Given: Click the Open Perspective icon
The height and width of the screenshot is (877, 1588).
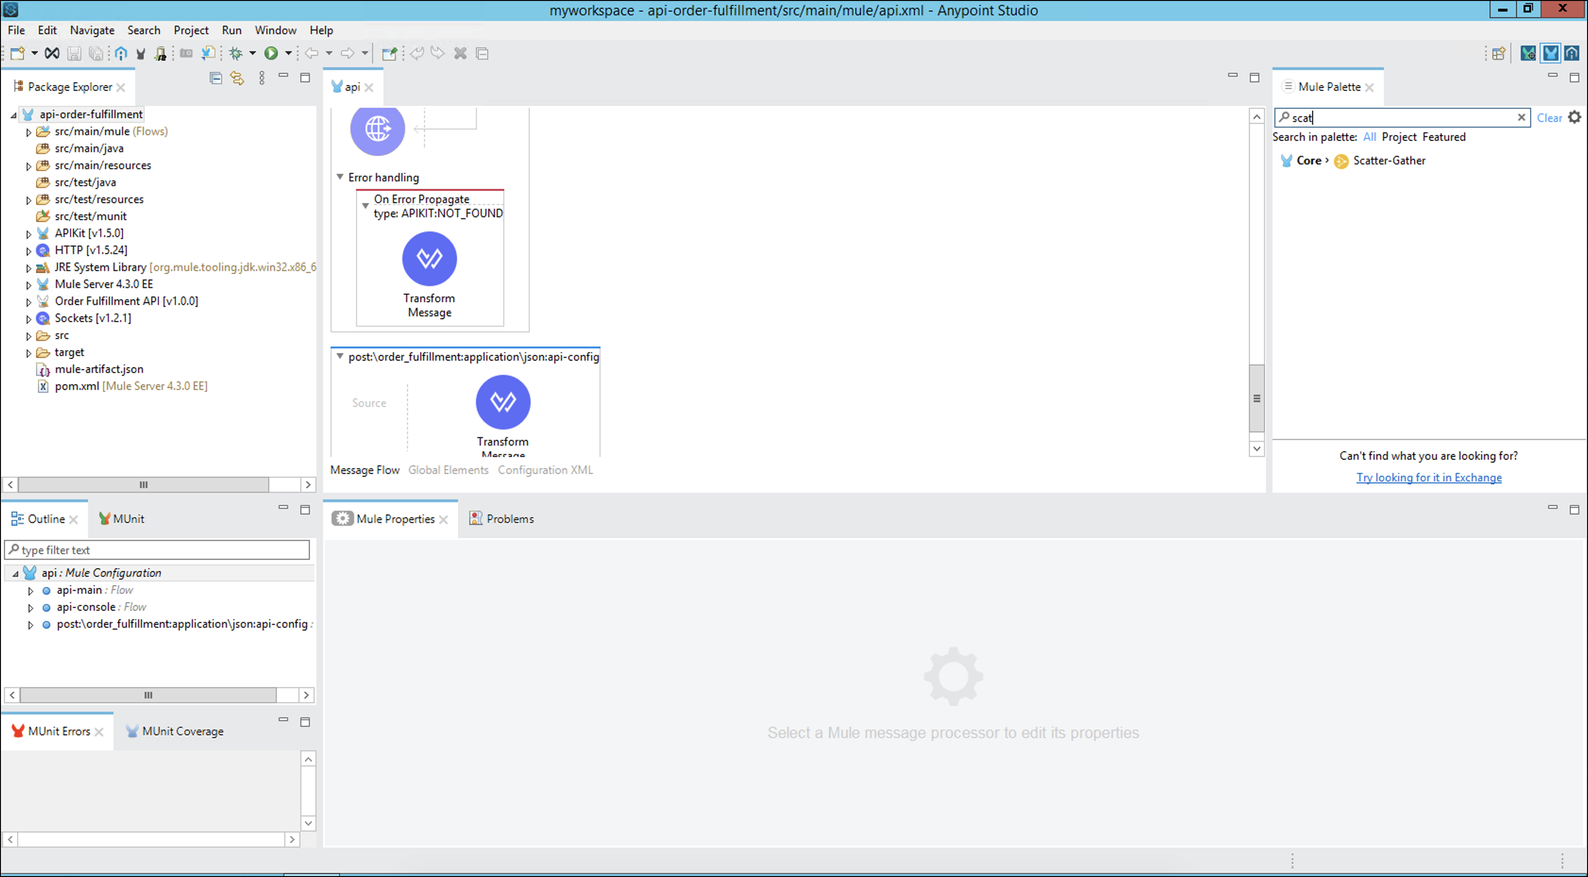Looking at the screenshot, I should (x=1499, y=54).
